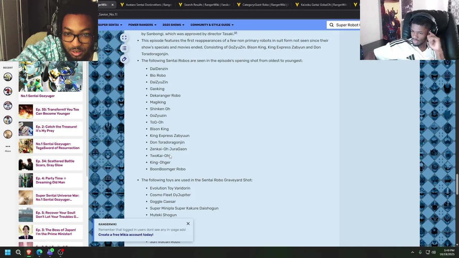459x258 pixels.
Task: Open Ep. 5: Recover Your Soul! link
Action: [x=57, y=215]
